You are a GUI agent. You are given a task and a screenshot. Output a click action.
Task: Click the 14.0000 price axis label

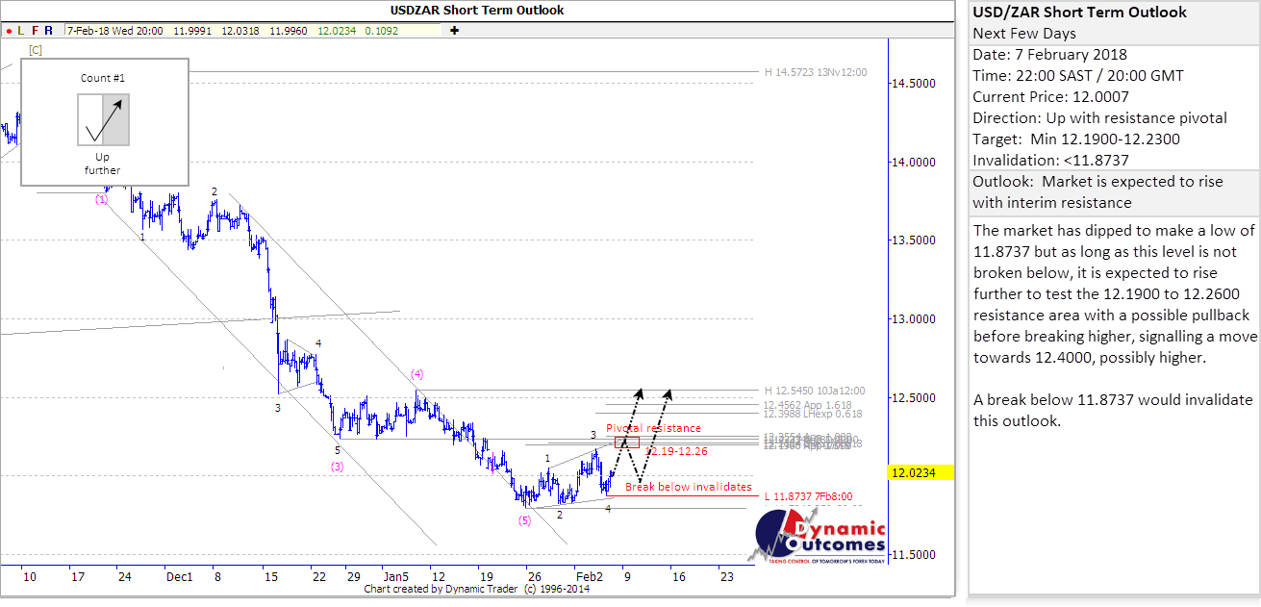(913, 162)
